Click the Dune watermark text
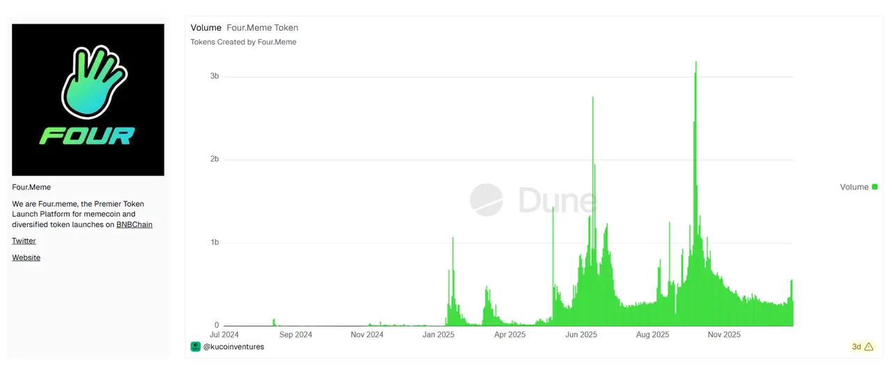The height and width of the screenshot is (367, 892). [x=557, y=201]
